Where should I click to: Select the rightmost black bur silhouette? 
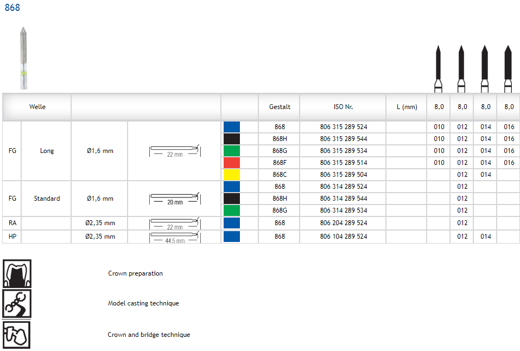click(x=508, y=69)
